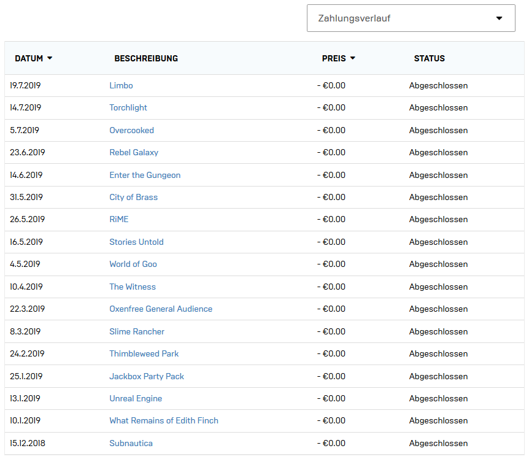Click Abgeschlossen status in City of Brass row
This screenshot has width=529, height=459.
[x=439, y=198]
